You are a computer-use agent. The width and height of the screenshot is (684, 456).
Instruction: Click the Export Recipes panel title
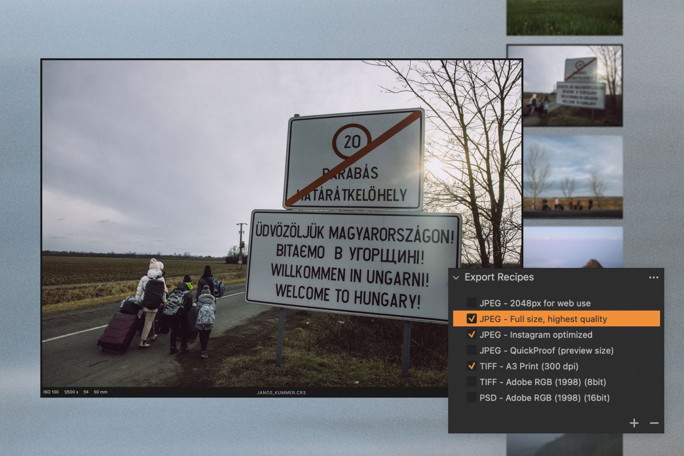click(x=499, y=277)
